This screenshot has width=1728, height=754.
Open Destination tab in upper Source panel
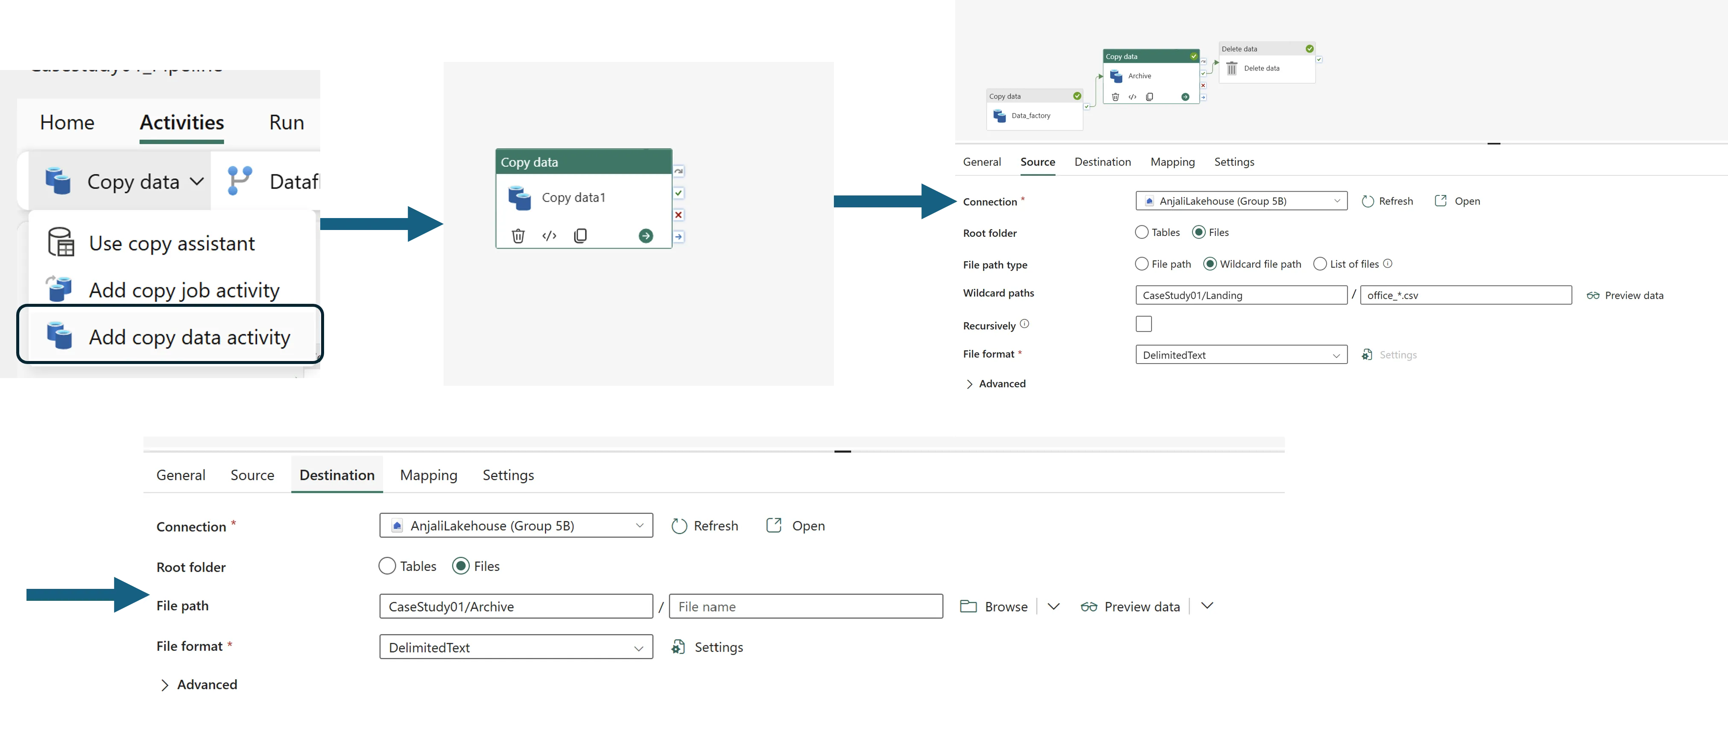pos(1102,162)
